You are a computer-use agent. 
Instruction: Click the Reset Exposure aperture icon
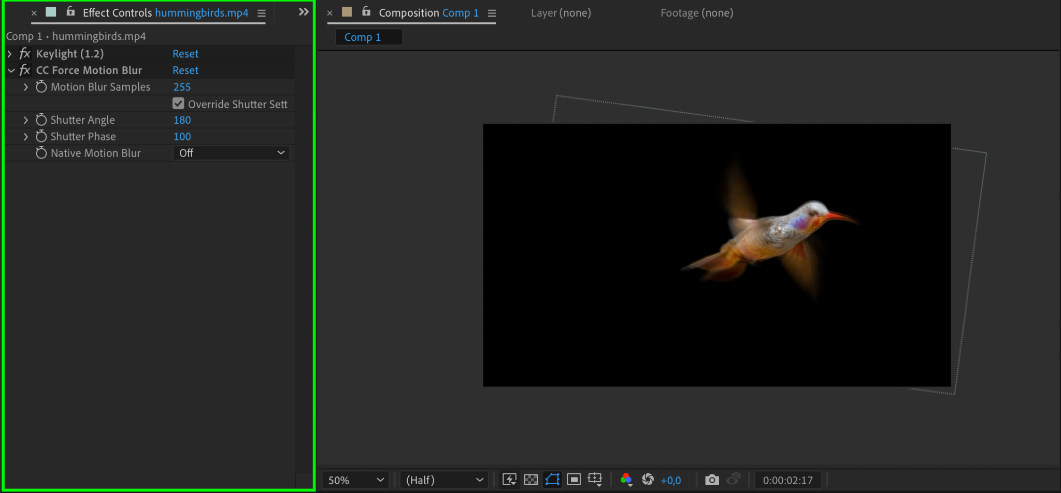click(x=648, y=480)
